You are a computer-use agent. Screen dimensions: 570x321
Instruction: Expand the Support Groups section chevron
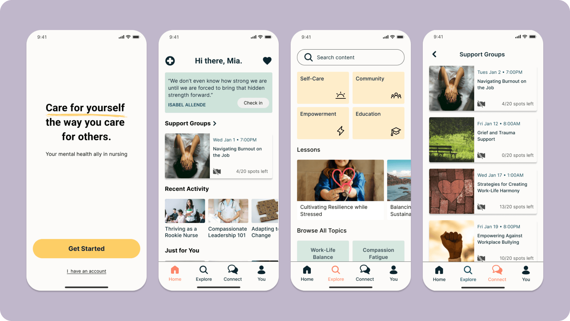coord(215,123)
